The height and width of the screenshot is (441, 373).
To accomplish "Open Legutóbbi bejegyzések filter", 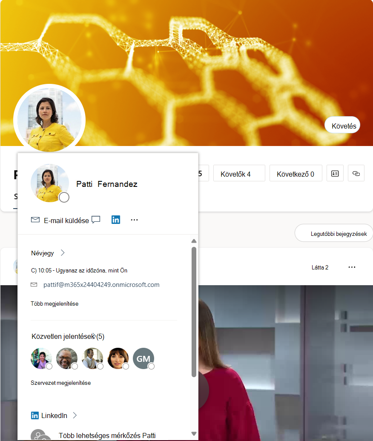I will [334, 233].
